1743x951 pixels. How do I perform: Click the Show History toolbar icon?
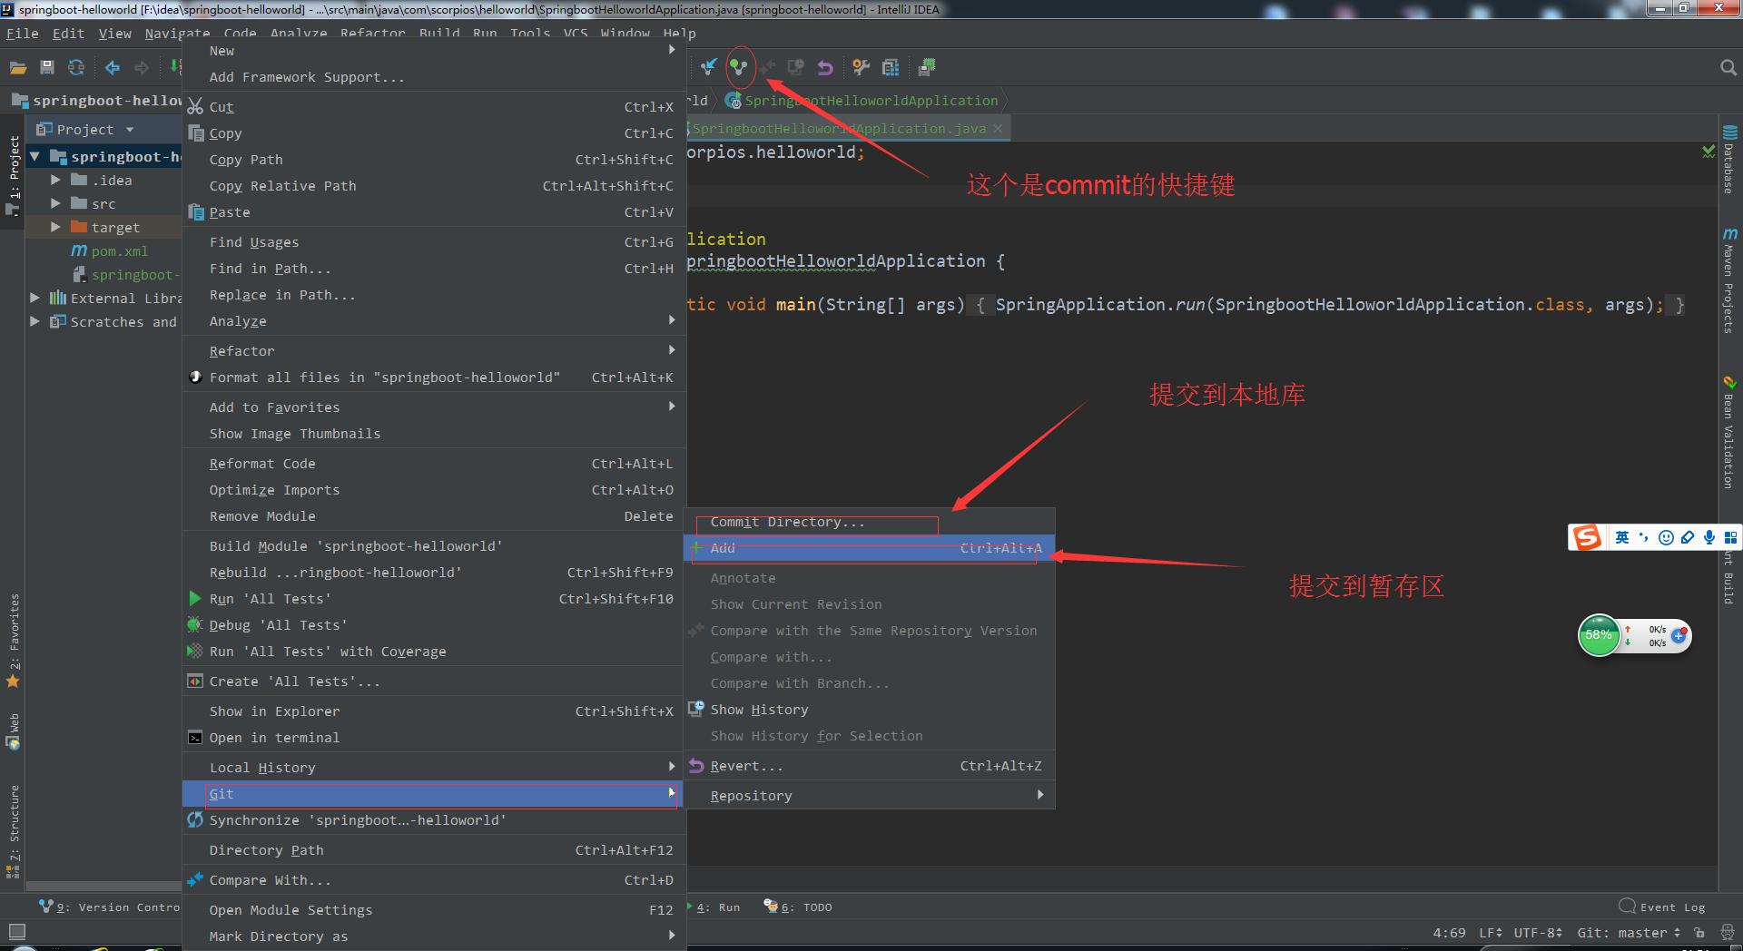click(796, 67)
